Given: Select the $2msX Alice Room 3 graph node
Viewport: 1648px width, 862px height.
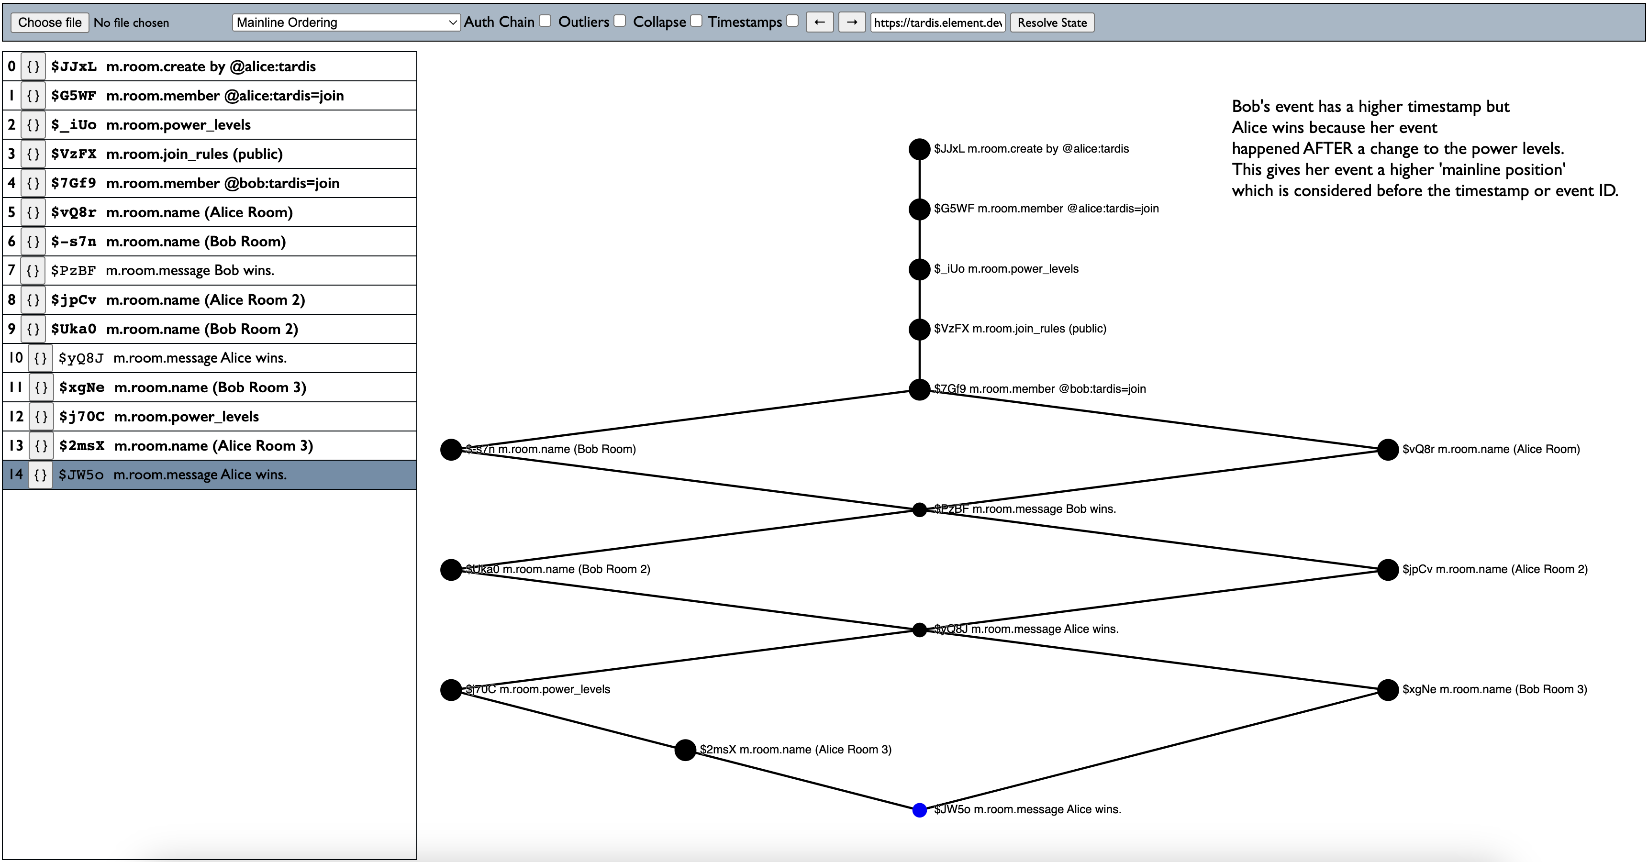Looking at the screenshot, I should pyautogui.click(x=685, y=750).
